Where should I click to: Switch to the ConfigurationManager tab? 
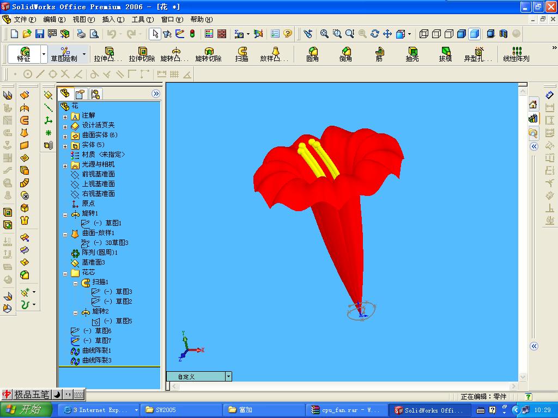[x=95, y=94]
